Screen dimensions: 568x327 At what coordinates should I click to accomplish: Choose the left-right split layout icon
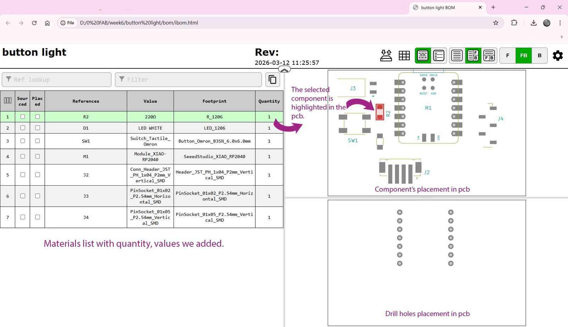click(473, 55)
